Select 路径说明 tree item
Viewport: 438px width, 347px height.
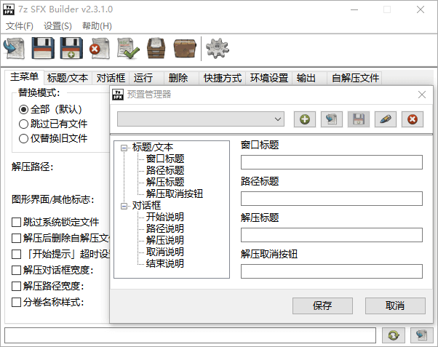coord(165,228)
